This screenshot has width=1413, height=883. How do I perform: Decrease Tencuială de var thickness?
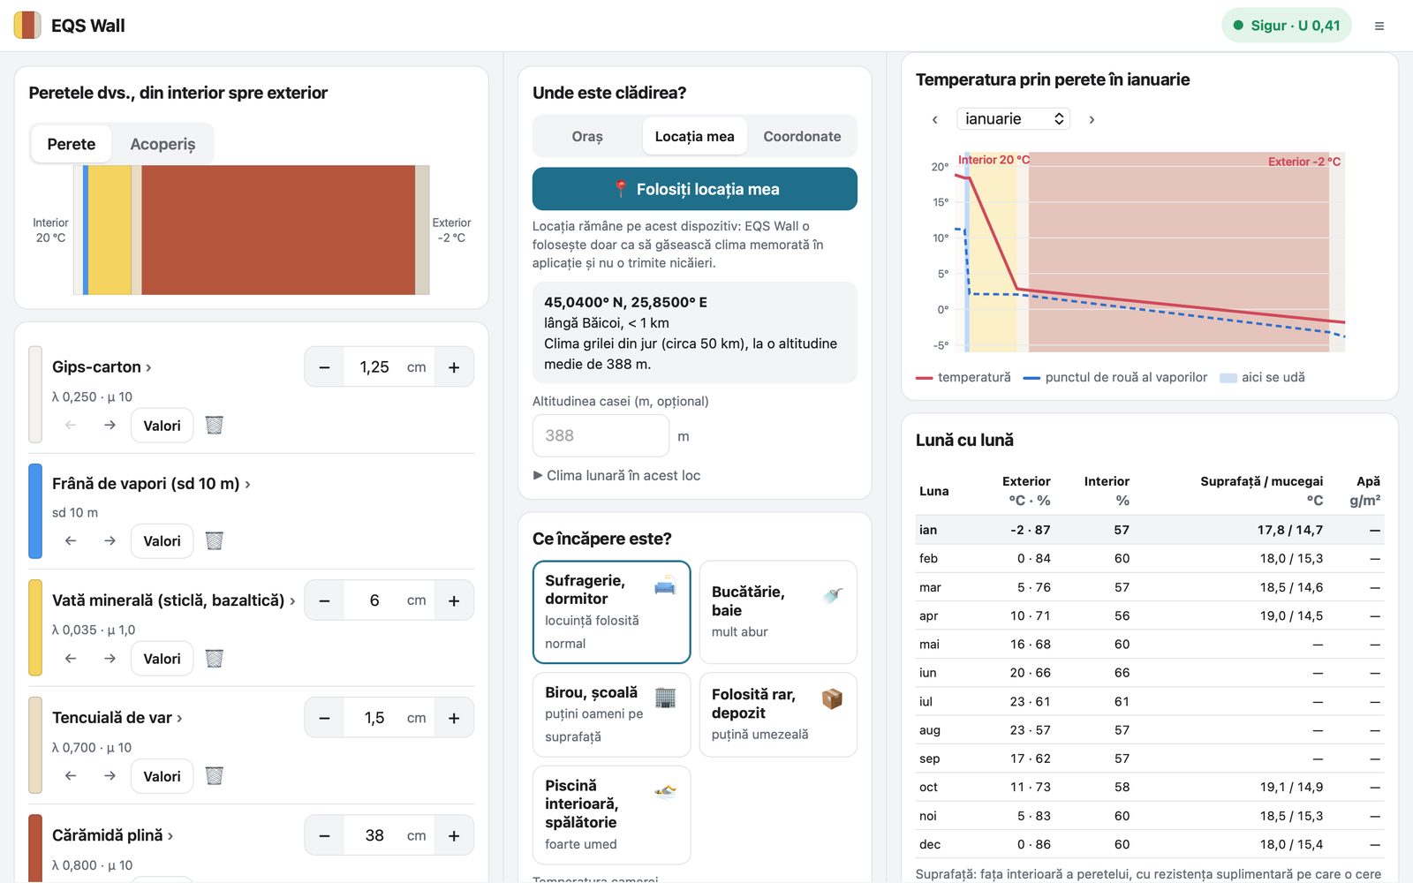[x=324, y=718]
